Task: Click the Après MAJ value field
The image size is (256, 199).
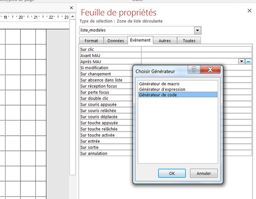Action: tap(190, 61)
